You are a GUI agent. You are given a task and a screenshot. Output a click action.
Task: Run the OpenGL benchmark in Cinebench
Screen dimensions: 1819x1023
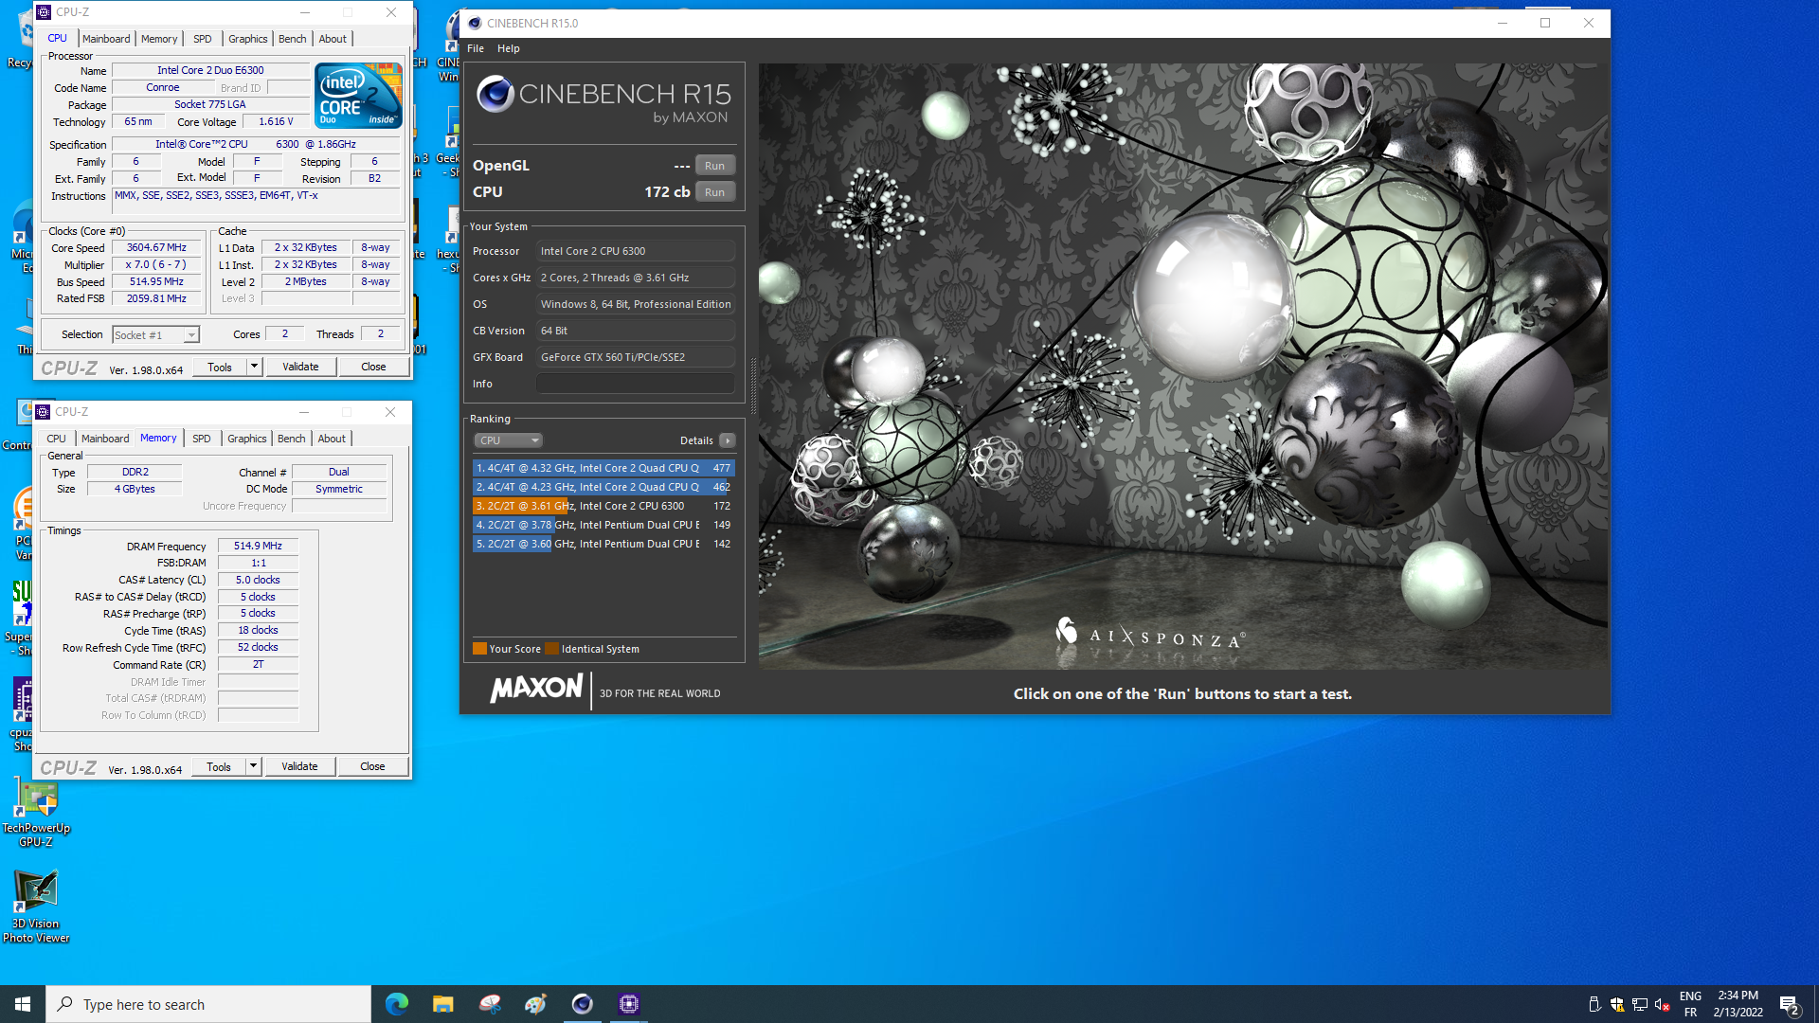714,166
